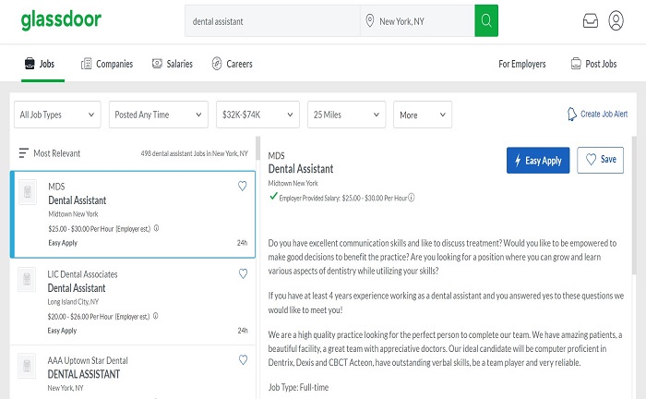
Task: Click info icon beside $25.00 - $30.00 in job list
Action: tap(157, 228)
